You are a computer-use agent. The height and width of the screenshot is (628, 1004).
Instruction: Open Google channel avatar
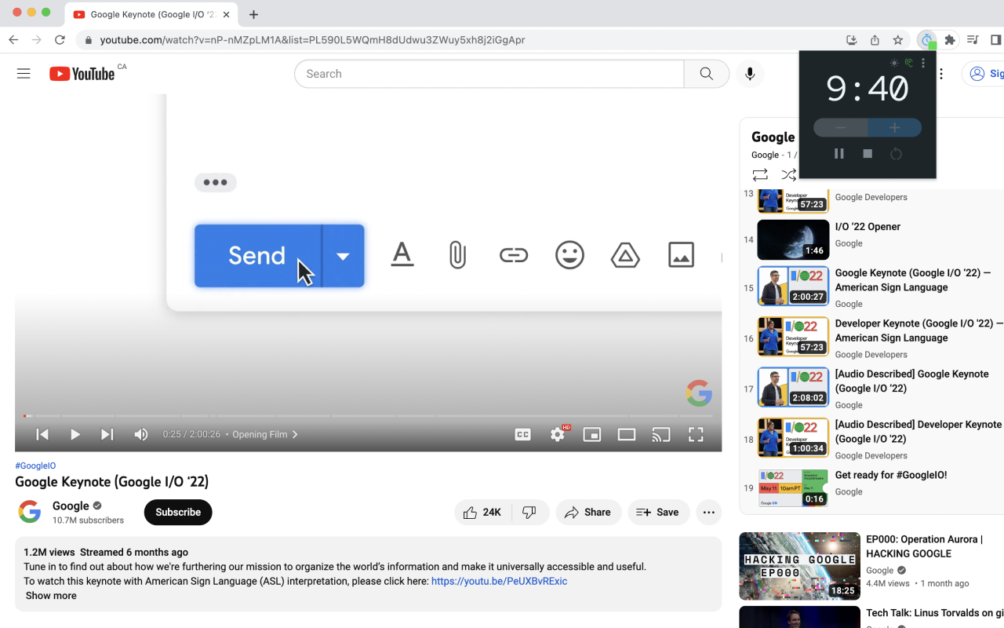click(30, 512)
